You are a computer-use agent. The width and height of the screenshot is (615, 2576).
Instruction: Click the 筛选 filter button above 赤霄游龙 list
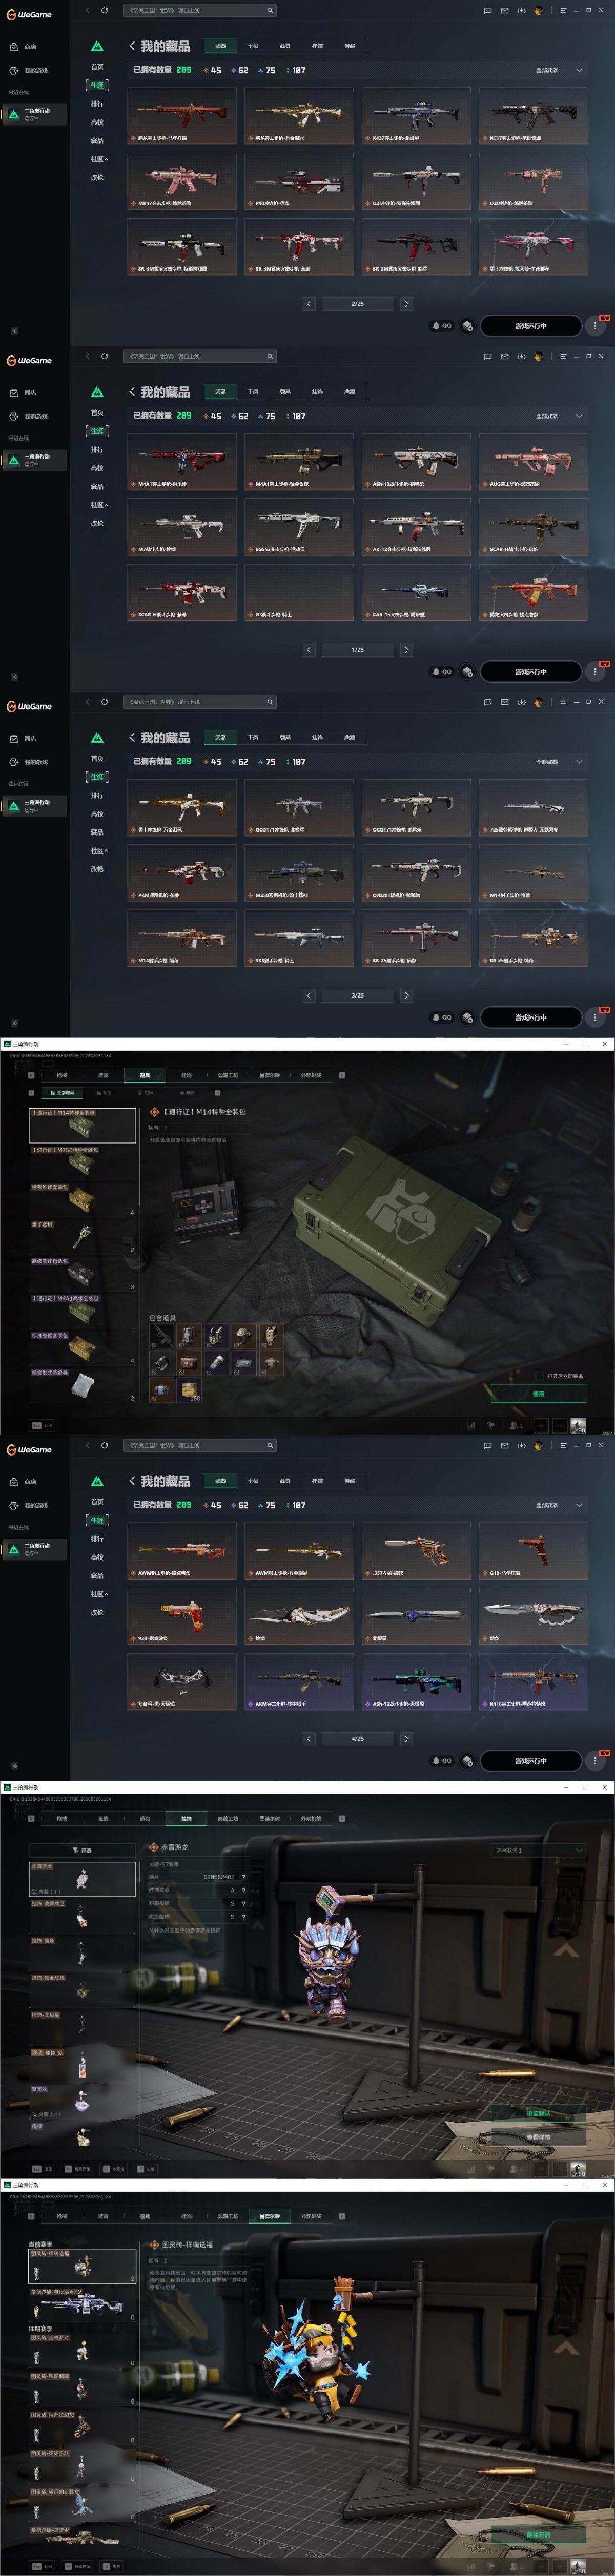82,1850
